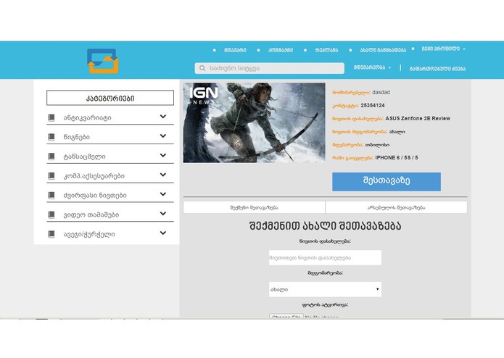Click the book icon beside ვიდეო თამაშები
The width and height of the screenshot is (504, 358).
51,215
